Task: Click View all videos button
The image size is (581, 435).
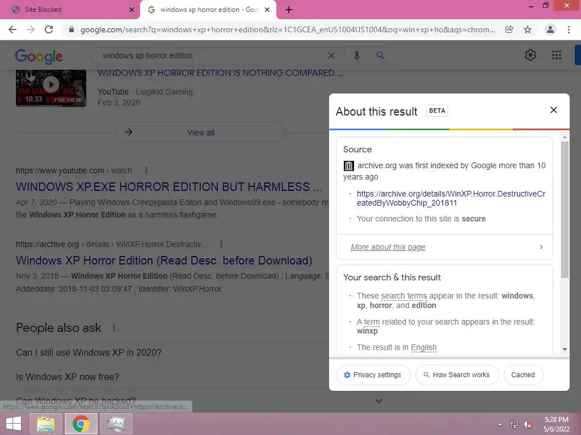Action: [x=201, y=133]
